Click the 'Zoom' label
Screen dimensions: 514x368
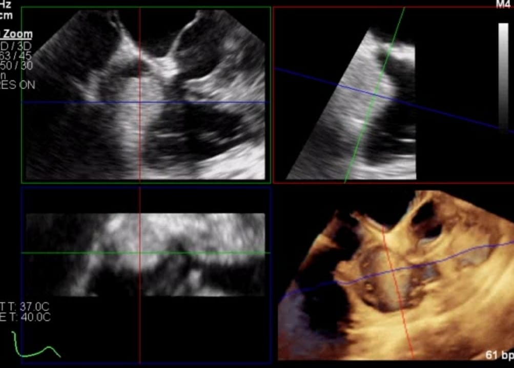18,34
